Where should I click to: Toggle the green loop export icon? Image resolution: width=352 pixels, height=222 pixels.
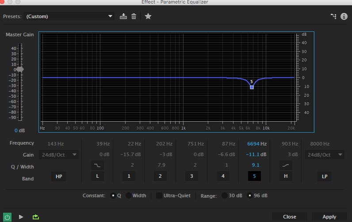tap(36, 217)
